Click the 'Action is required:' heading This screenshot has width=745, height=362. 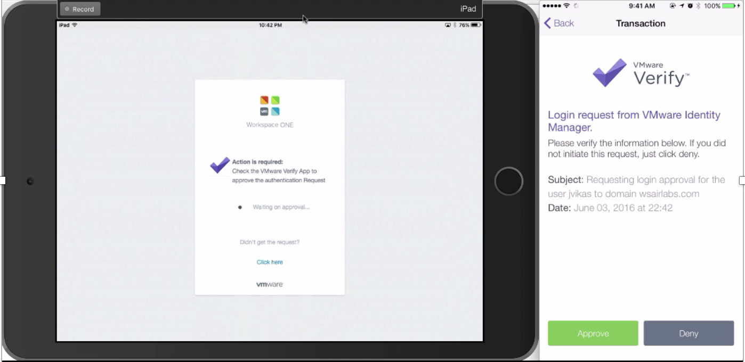(257, 162)
